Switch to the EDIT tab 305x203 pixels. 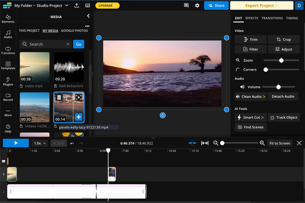click(x=239, y=18)
